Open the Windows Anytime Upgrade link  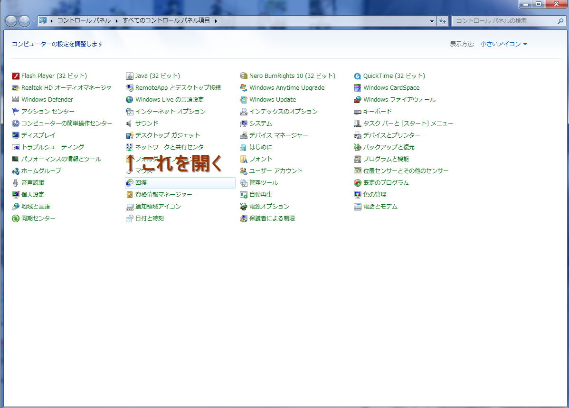coord(287,88)
